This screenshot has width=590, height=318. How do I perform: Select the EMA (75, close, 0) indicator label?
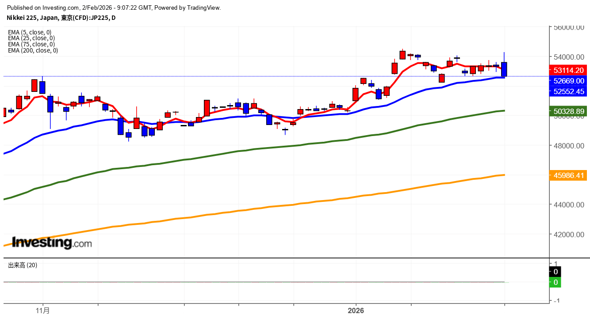(x=31, y=44)
